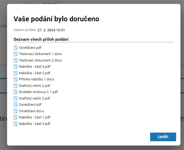Click the document icon next to Testovací dokument 2.docx

[15, 60]
